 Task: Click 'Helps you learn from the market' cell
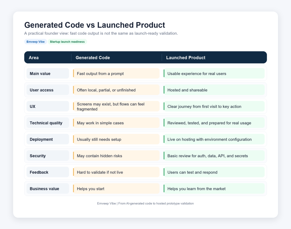click(214, 189)
